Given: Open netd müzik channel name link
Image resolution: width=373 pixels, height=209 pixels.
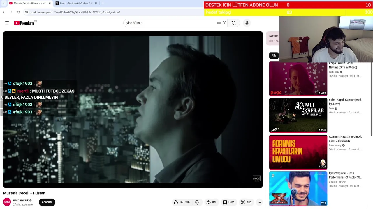Looking at the screenshot, I should (21, 200).
